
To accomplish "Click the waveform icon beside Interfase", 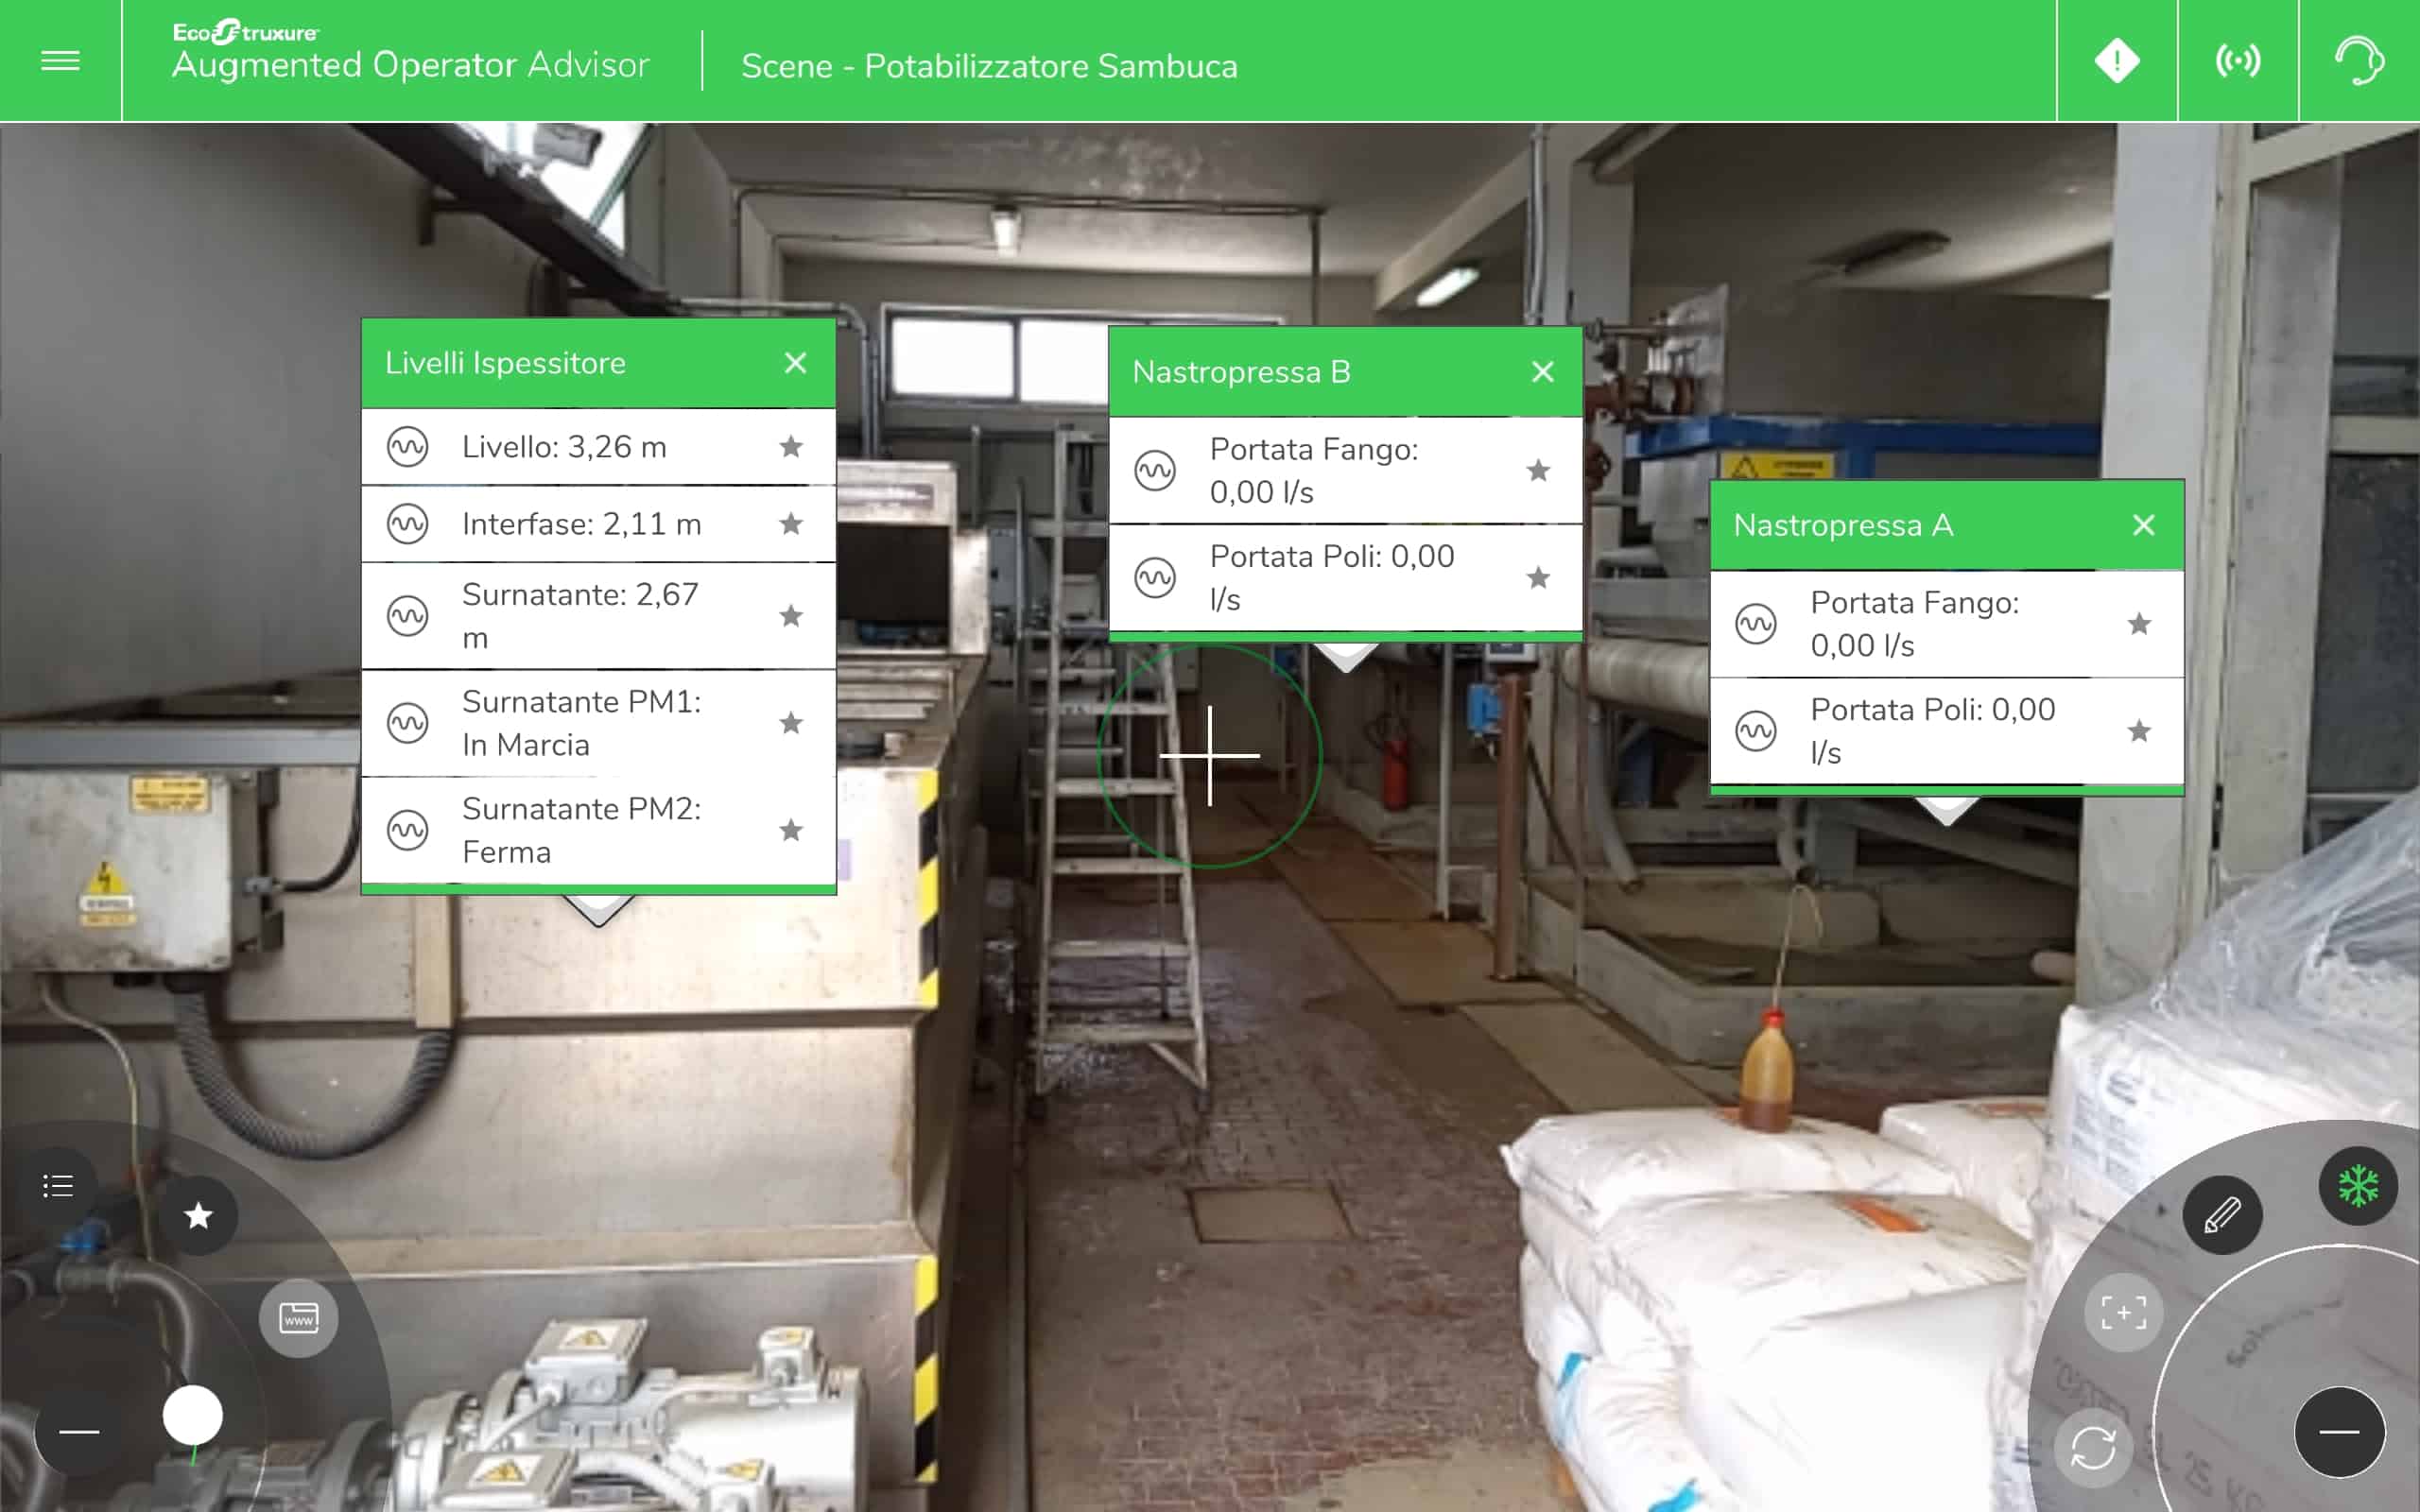I will (408, 523).
